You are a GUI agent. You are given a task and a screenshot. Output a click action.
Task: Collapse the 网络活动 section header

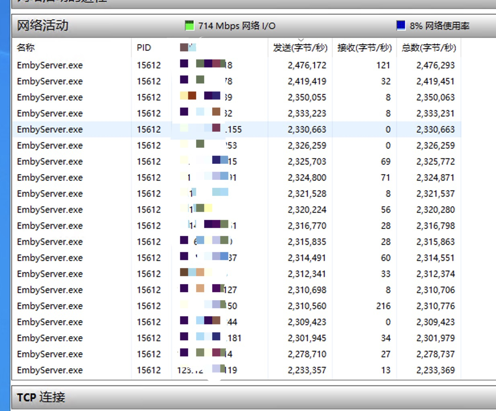click(x=254, y=26)
